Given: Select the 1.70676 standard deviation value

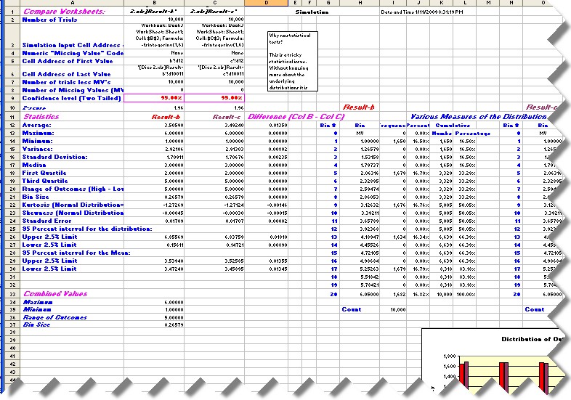Looking at the screenshot, I should click(234, 158).
